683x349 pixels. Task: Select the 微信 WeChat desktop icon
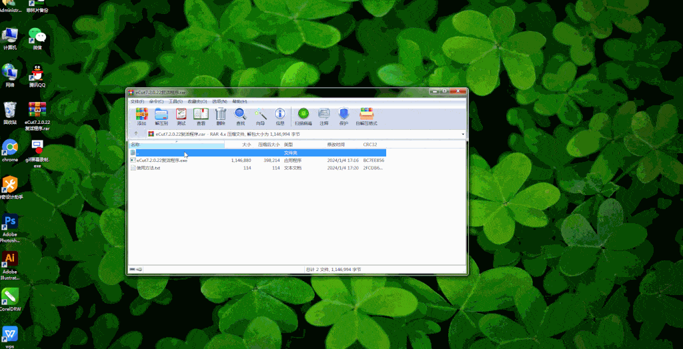pyautogui.click(x=37, y=39)
